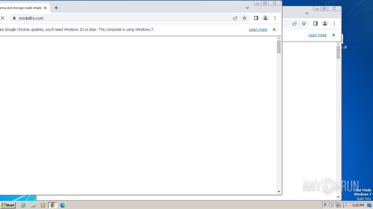This screenshot has width=373, height=209.
Task: Select the 'sharing and storage made simple' tab
Action: pyautogui.click(x=23, y=8)
